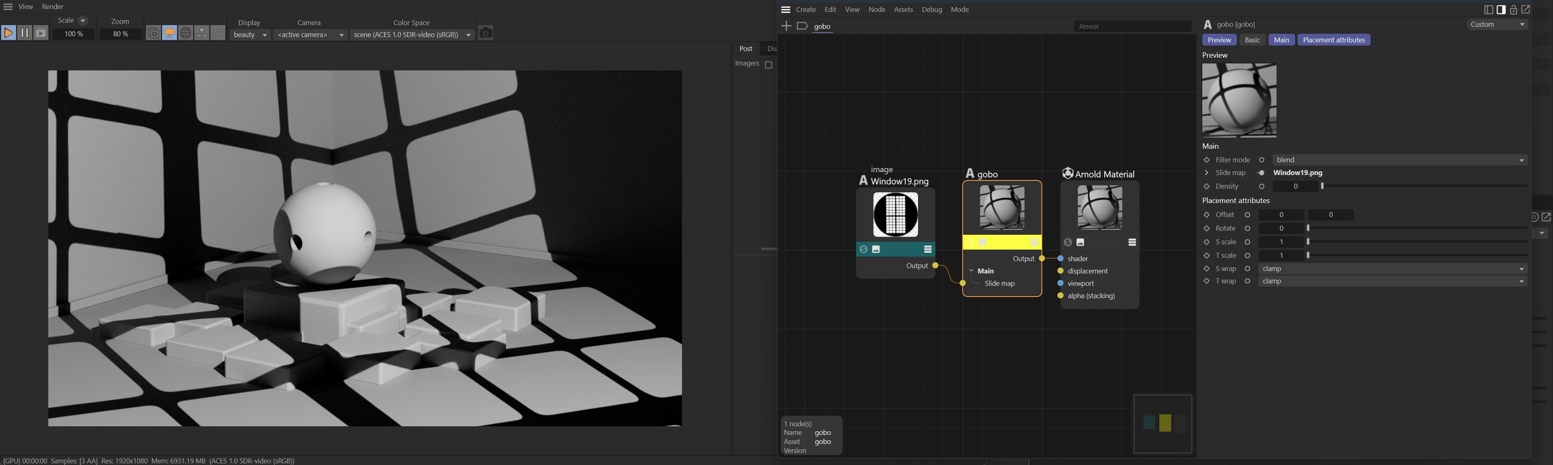Open the T wrap clamp dropdown
Screen dimensions: 1553x465
(1393, 282)
